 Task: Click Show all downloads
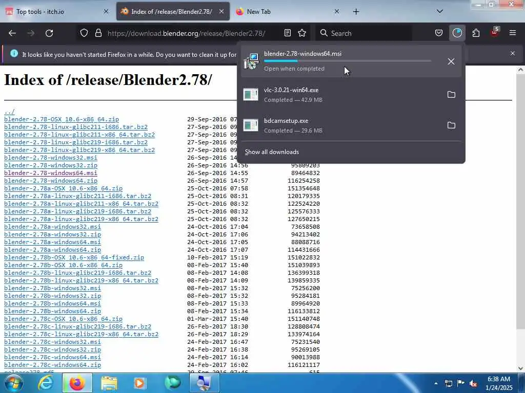point(272,152)
